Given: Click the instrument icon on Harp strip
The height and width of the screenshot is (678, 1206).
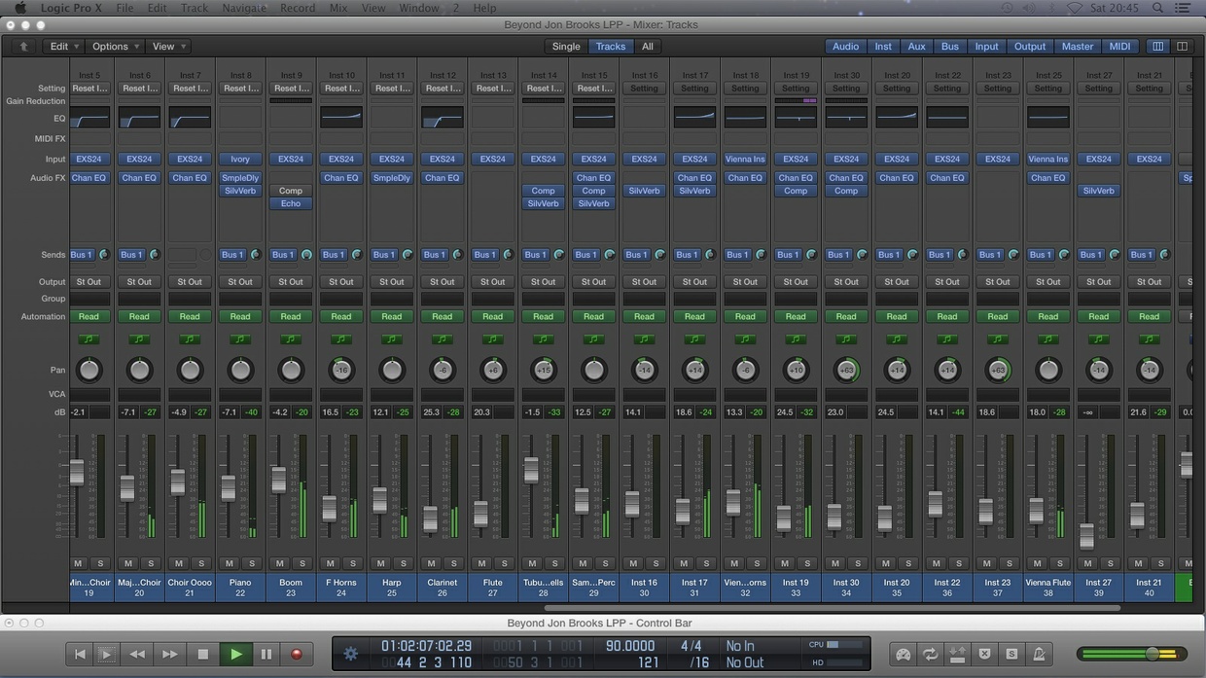Looking at the screenshot, I should tap(392, 339).
